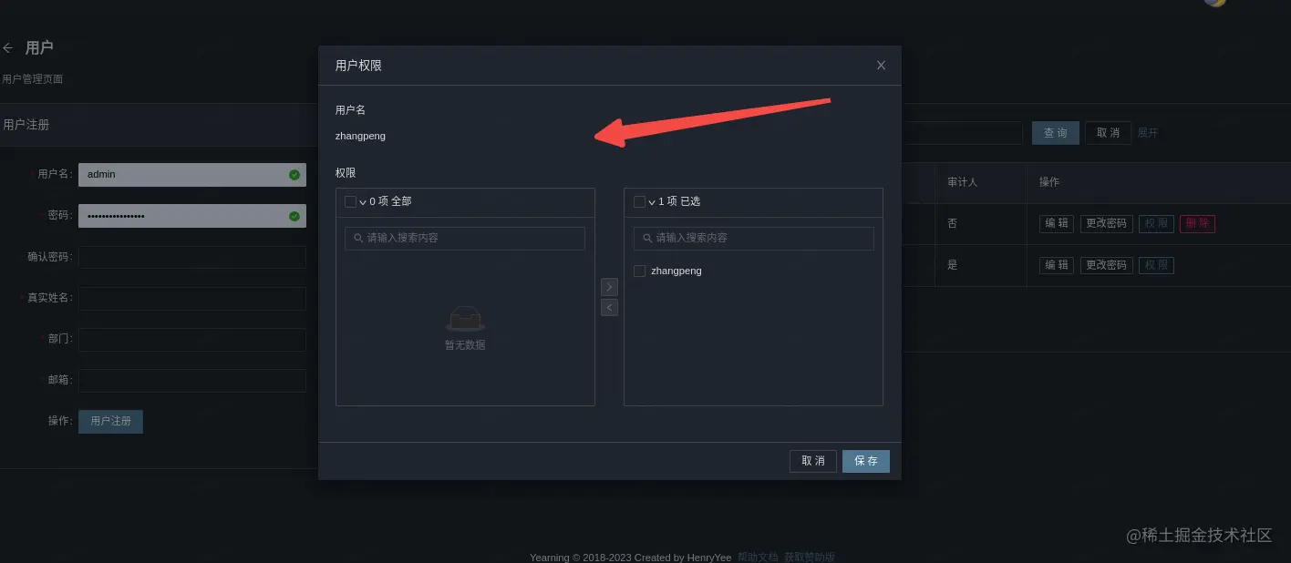1291x563 pixels.
Task: Click search icon in 已选 list search box
Action: point(648,238)
